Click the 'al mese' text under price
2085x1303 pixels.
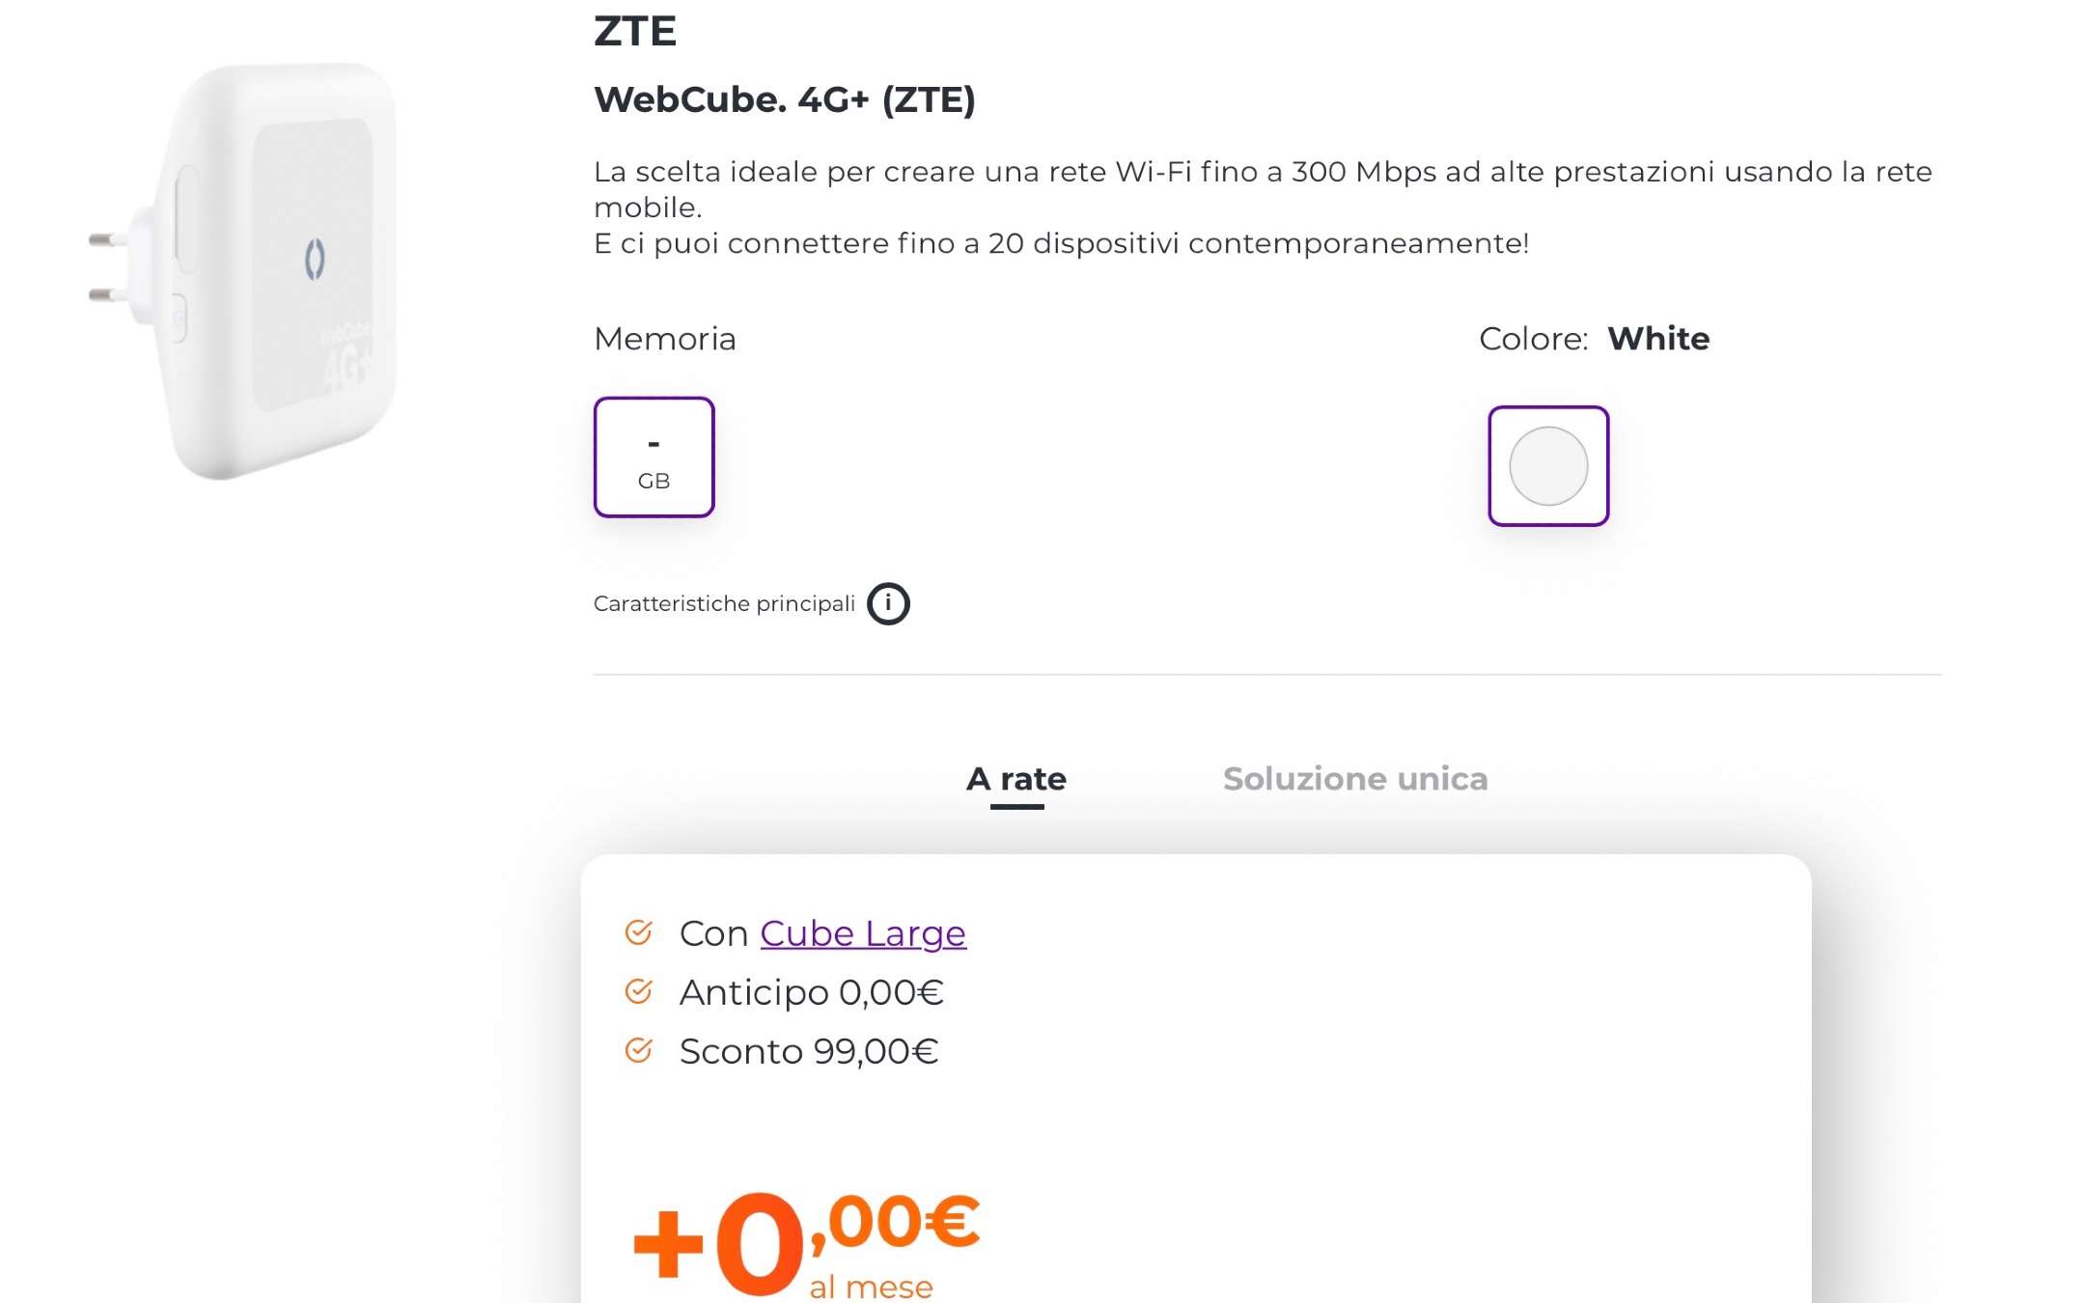click(871, 1287)
